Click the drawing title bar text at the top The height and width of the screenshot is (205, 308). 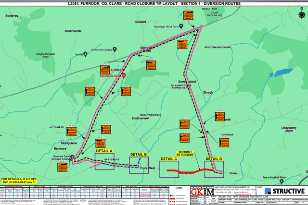[x=154, y=3]
